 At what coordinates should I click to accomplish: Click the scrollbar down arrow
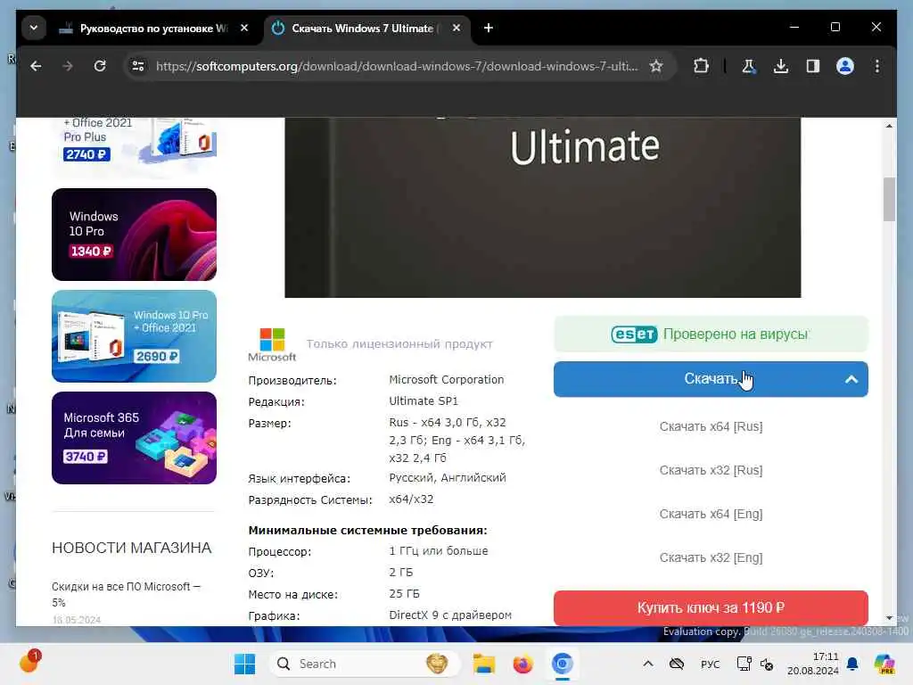click(889, 617)
